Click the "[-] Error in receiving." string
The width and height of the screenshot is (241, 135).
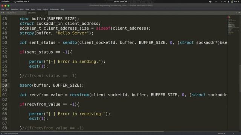point(76,114)
